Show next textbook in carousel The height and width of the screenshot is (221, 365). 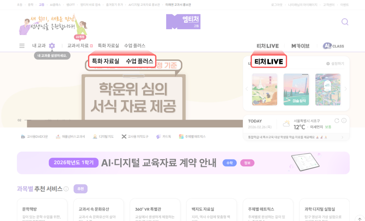point(345,89)
